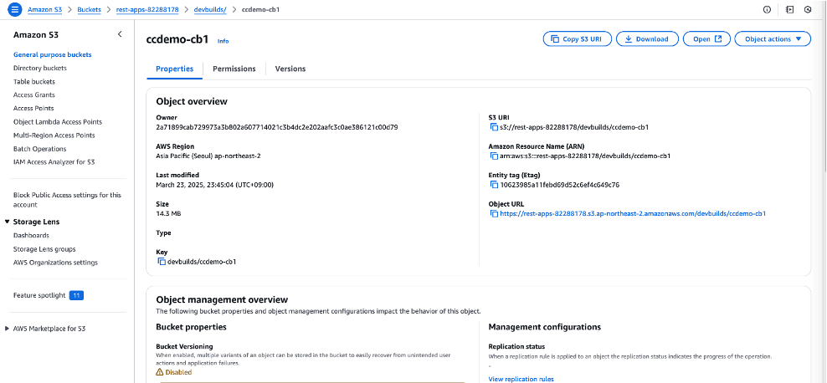Image resolution: width=827 pixels, height=383 pixels.
Task: Copy the Amazon Resource Name icon
Action: pyautogui.click(x=494, y=156)
